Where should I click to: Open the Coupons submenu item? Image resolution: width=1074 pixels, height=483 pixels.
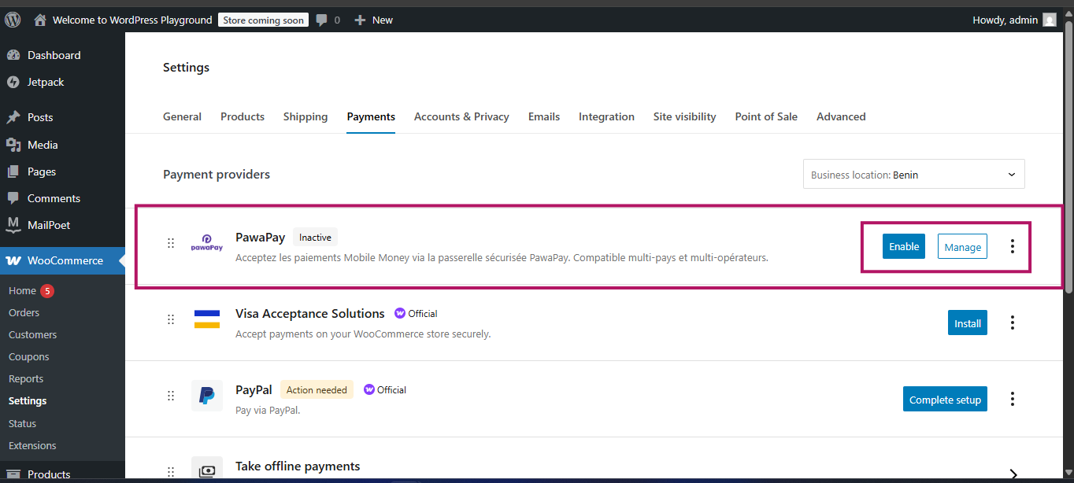[28, 356]
